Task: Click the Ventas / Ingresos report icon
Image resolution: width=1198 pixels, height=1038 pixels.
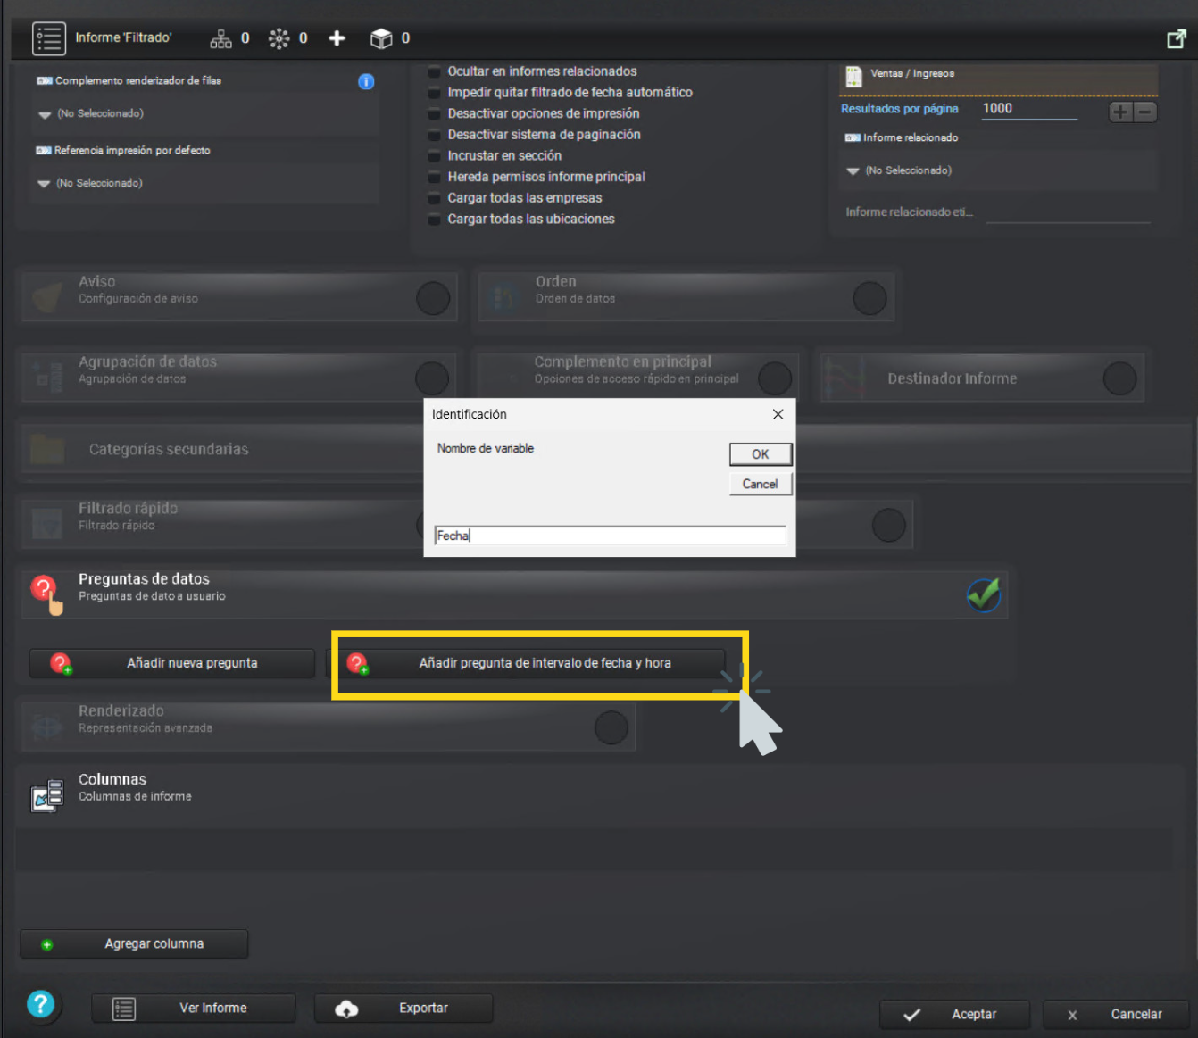Action: (854, 76)
